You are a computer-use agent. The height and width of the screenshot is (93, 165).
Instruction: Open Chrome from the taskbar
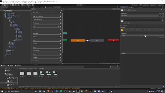95,91
